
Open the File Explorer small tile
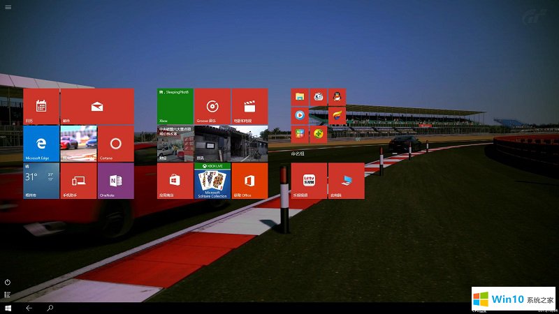300,97
